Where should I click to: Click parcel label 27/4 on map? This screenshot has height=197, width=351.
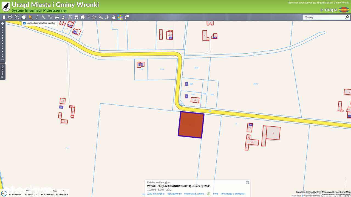pos(162,69)
